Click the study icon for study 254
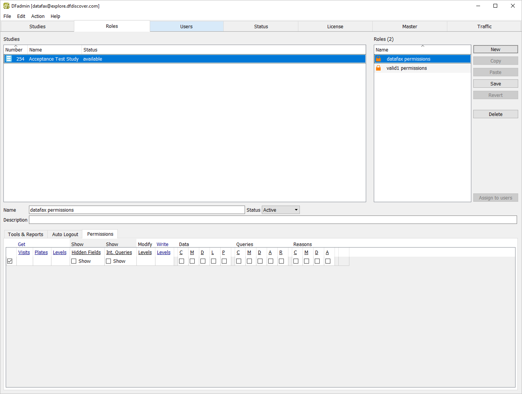The height and width of the screenshot is (394, 522). pos(9,59)
